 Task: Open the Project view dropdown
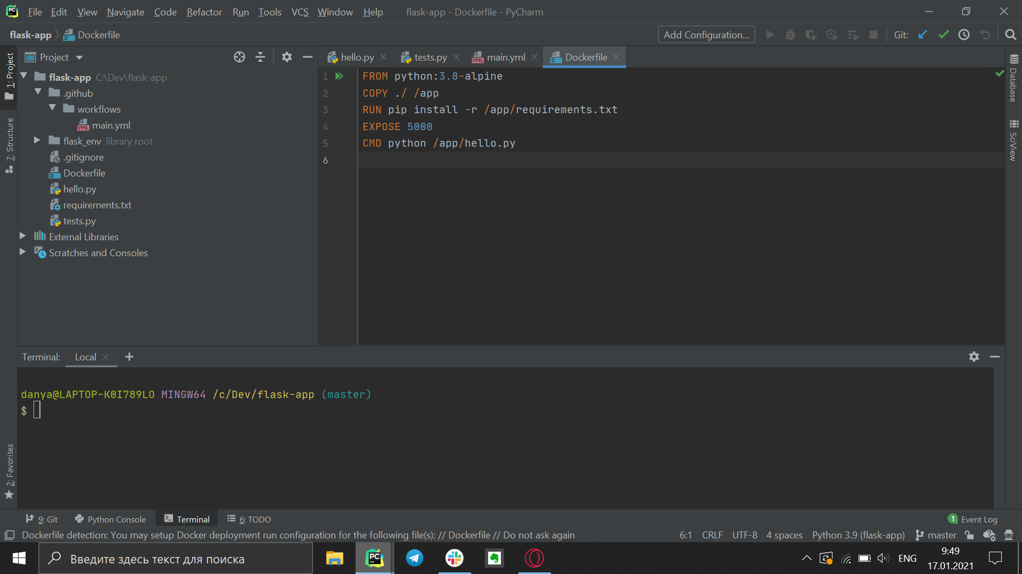[x=79, y=57]
